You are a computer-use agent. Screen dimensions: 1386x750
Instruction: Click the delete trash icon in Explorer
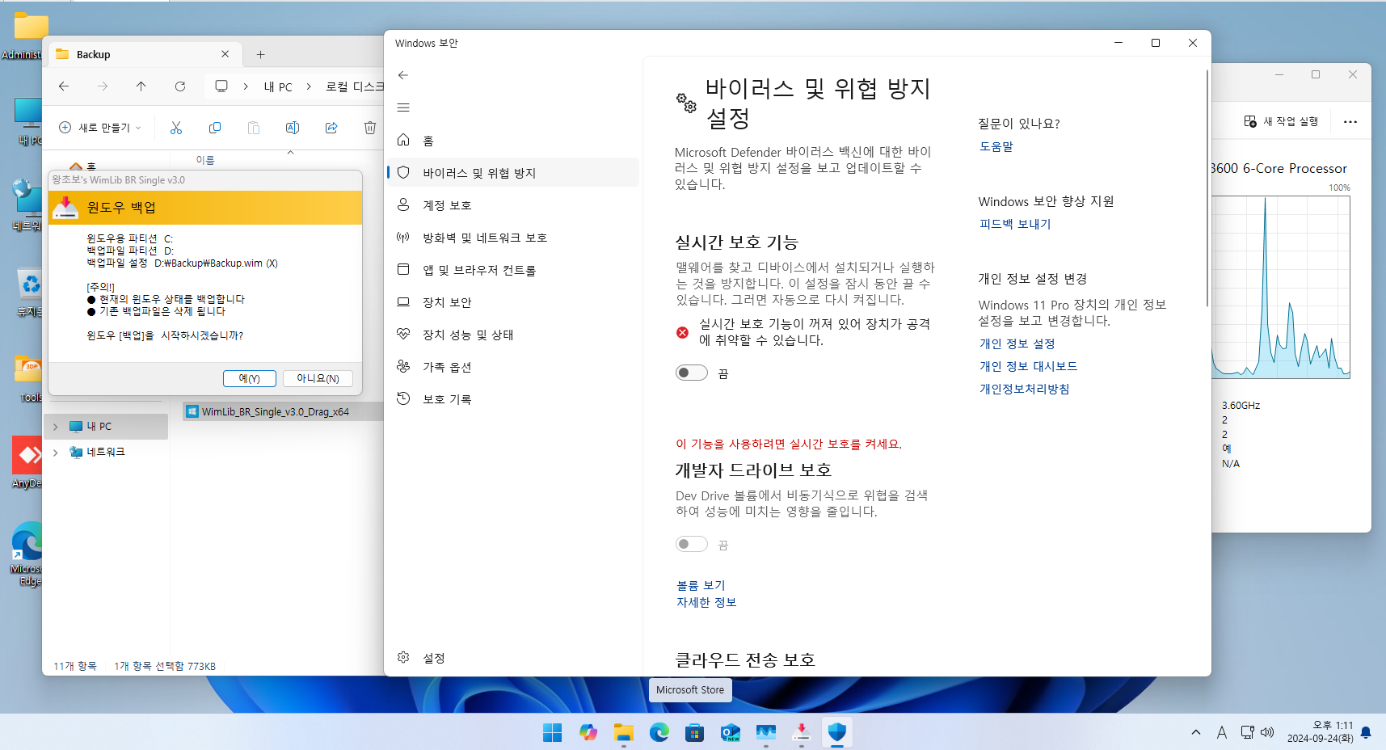pos(370,128)
